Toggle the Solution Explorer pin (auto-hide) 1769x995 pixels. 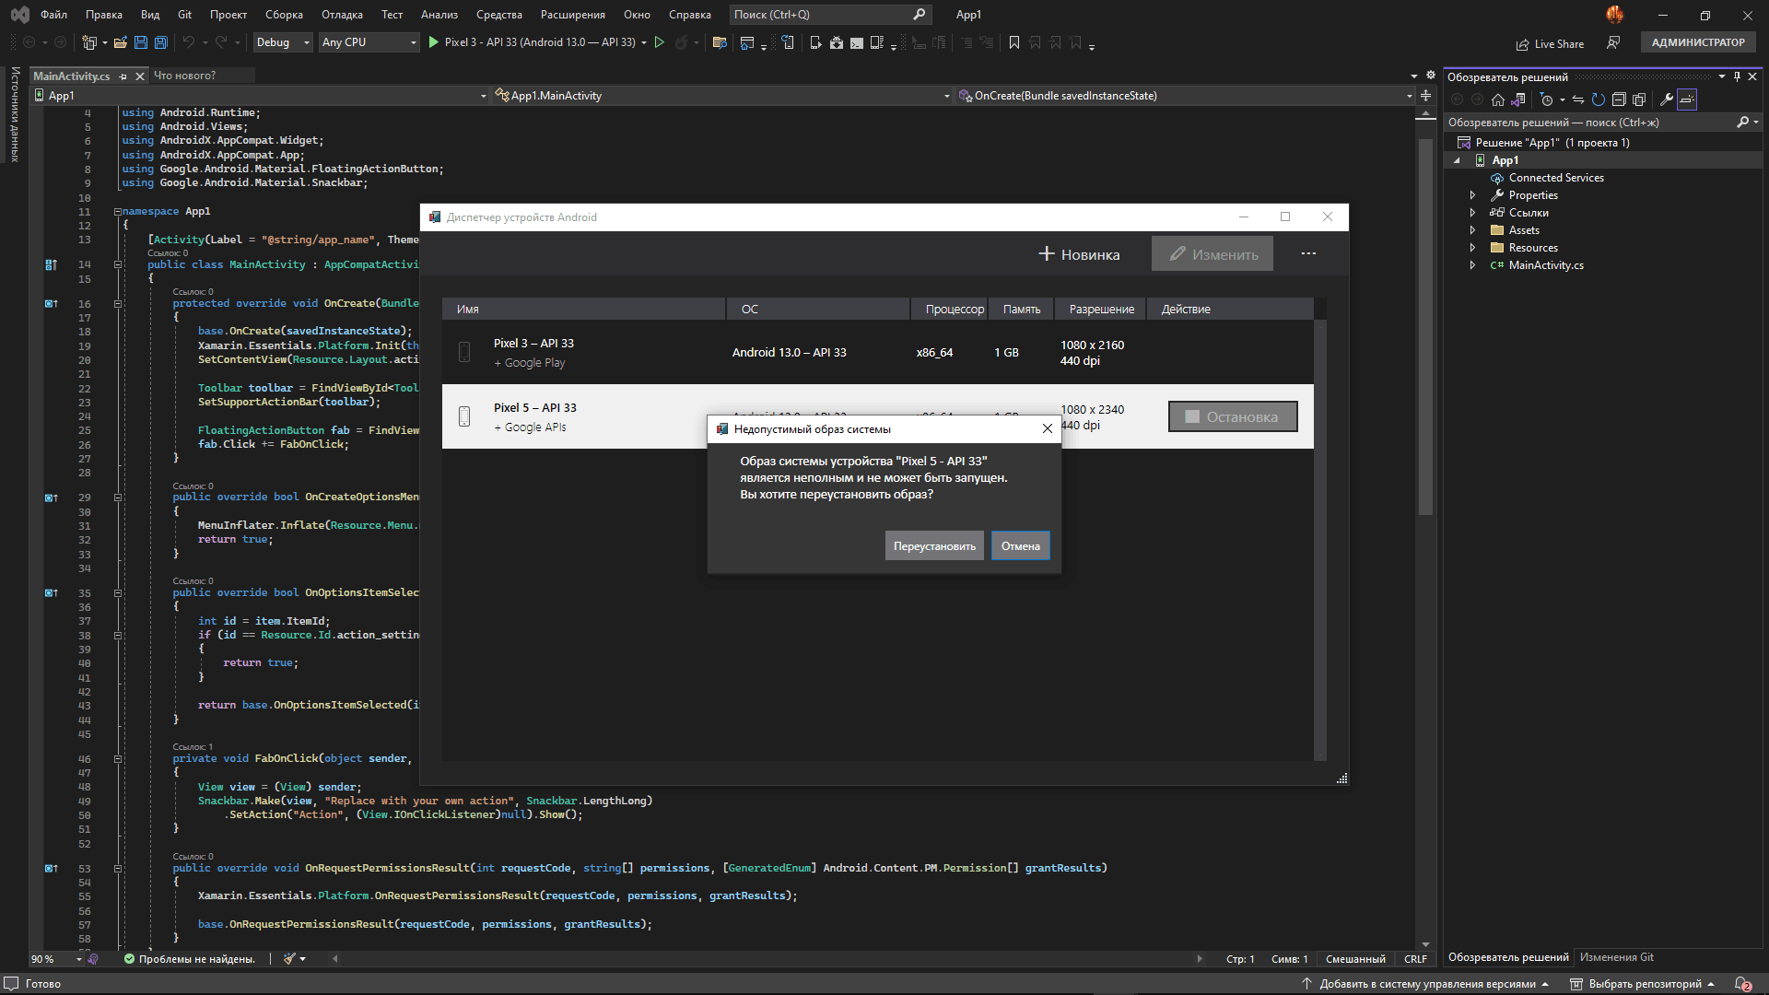(1737, 76)
